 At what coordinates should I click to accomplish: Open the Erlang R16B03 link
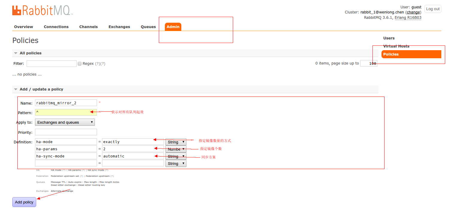click(408, 18)
